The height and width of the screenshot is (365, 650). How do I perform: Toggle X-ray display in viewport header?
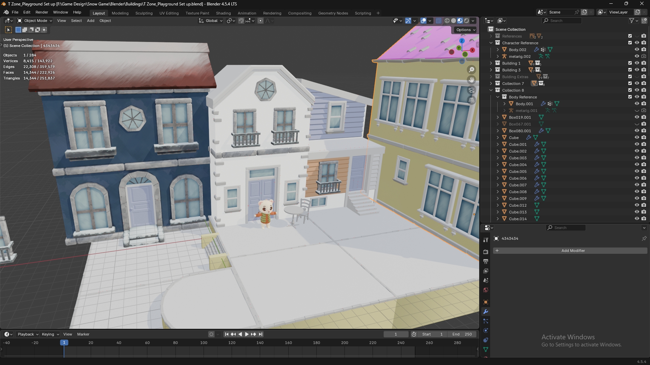(x=438, y=21)
